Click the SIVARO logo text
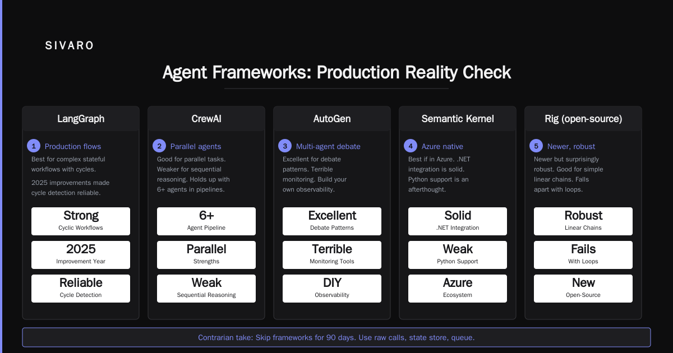 (x=70, y=46)
